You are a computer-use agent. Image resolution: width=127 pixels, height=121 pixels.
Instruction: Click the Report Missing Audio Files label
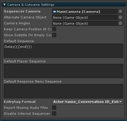click(x=26, y=108)
